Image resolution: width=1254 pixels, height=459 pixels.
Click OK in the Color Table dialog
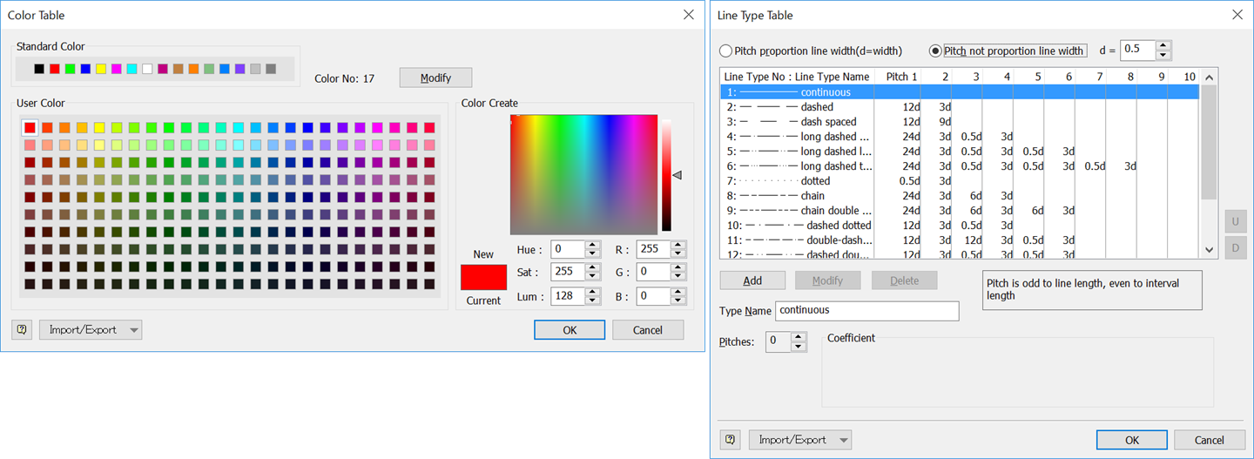coord(570,330)
